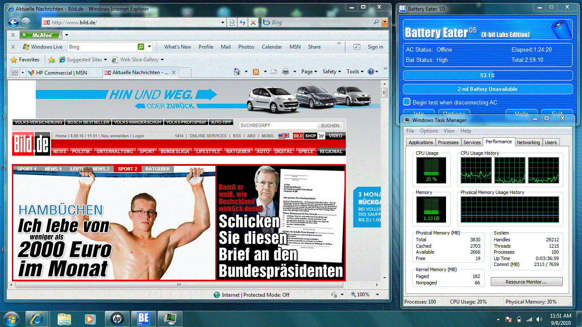The image size is (582, 327).
Task: Click the blue Help question-mark icon
Action: (371, 72)
